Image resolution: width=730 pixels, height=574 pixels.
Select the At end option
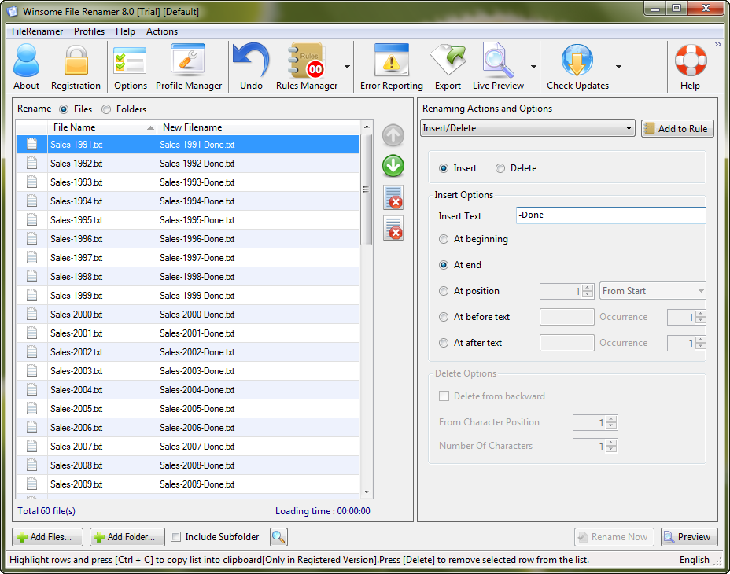coord(444,265)
